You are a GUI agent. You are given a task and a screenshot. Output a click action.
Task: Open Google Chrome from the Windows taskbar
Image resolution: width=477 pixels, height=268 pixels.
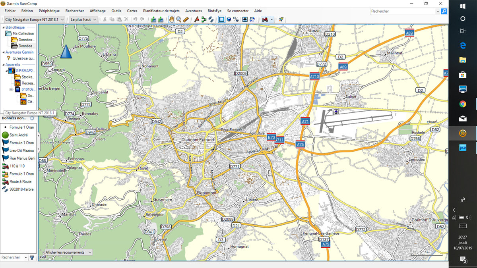pos(463,104)
